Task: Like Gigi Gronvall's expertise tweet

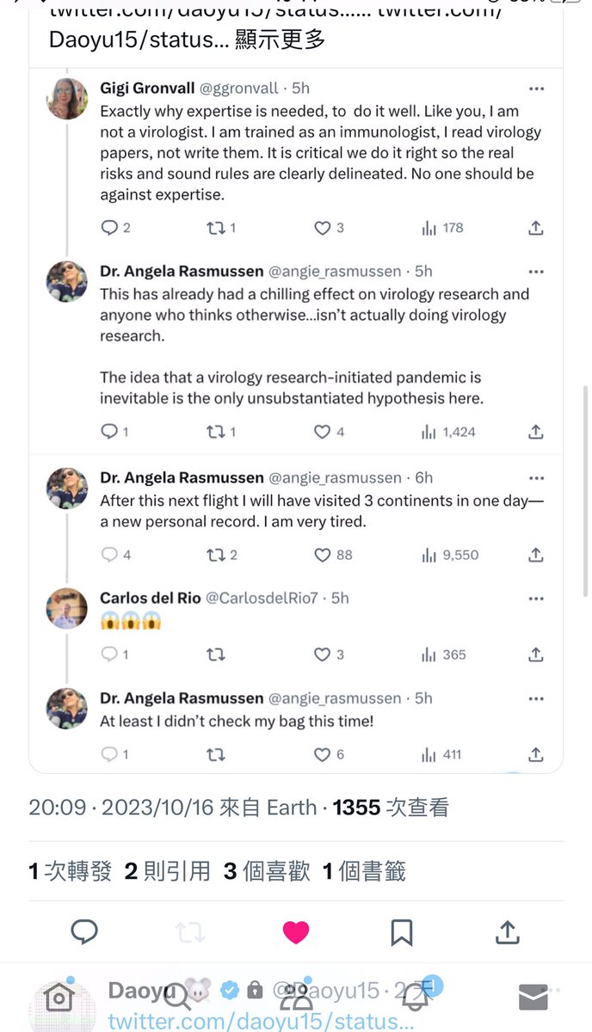Action: click(323, 228)
